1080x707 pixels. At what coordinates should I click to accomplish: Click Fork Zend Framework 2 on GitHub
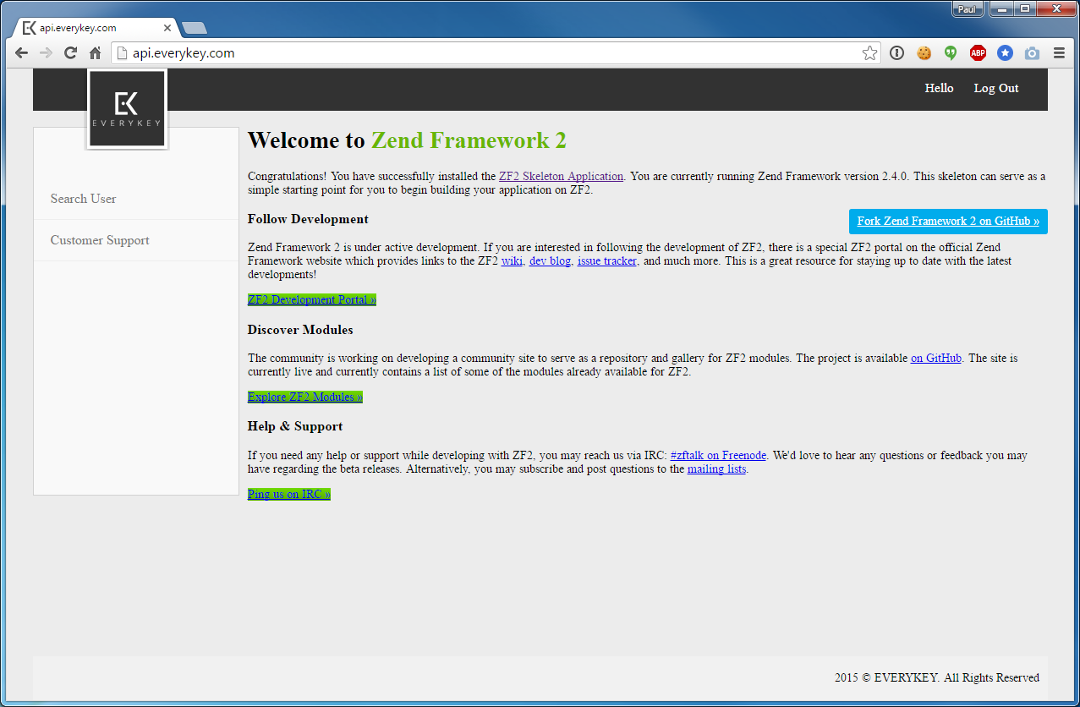[x=947, y=222]
